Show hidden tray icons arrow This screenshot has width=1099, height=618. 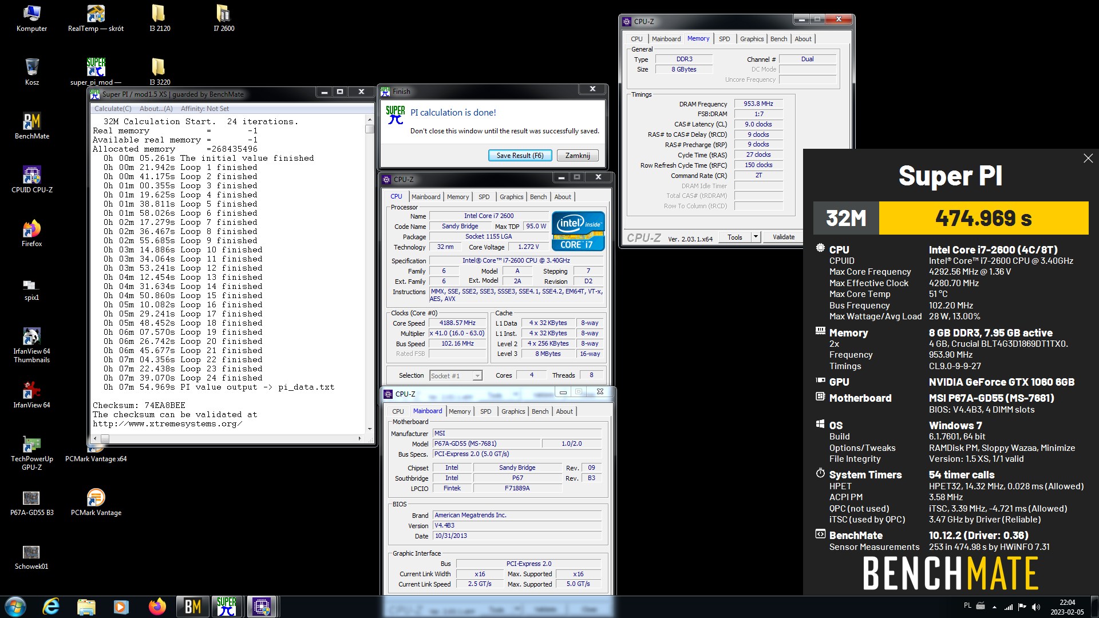[994, 607]
